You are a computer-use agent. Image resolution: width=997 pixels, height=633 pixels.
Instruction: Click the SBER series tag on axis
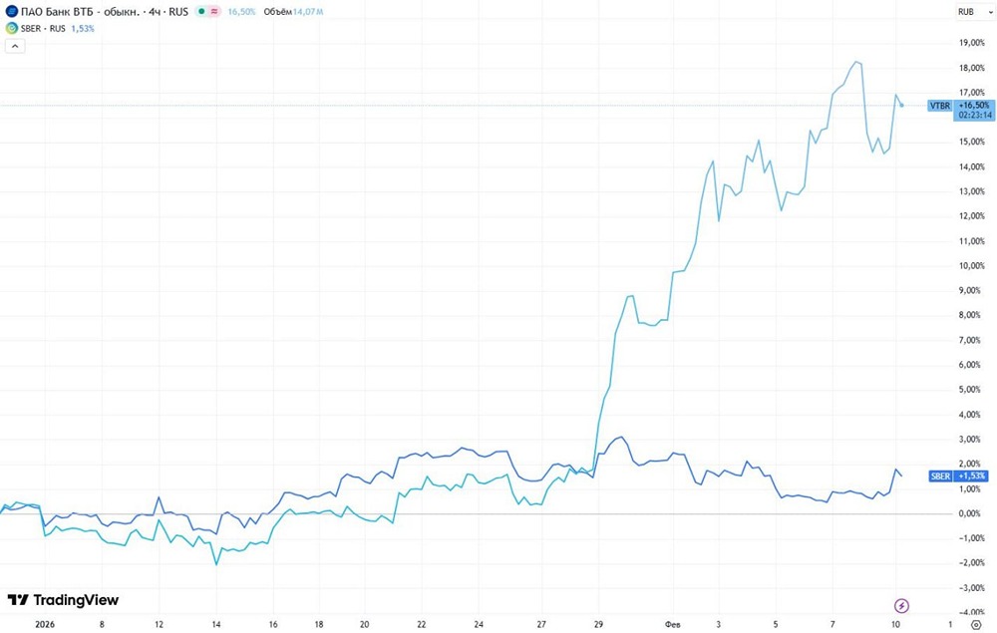coord(940,476)
